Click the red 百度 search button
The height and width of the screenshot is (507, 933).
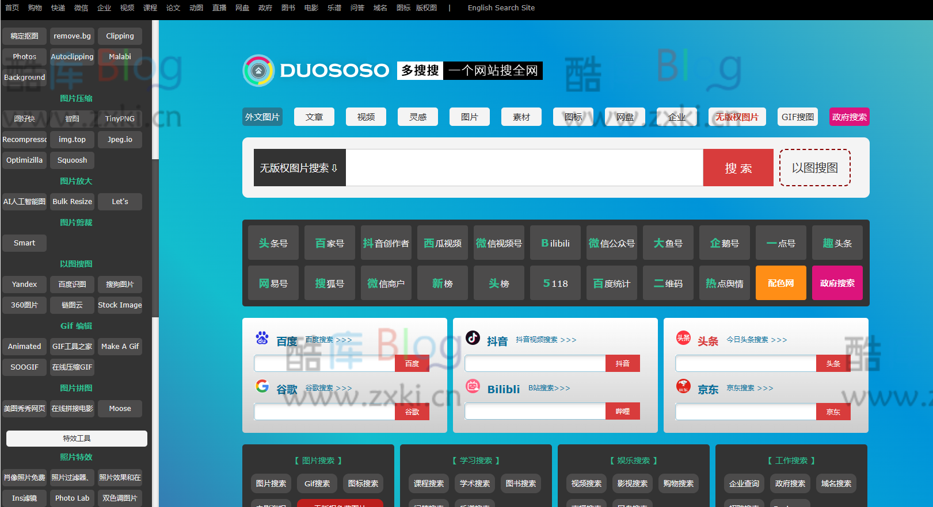(x=412, y=363)
